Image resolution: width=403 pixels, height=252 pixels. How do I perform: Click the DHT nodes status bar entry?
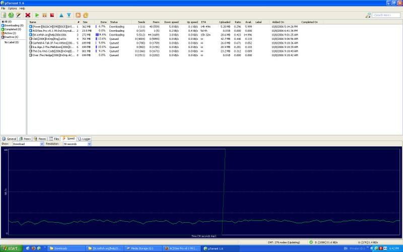[x=284, y=242]
